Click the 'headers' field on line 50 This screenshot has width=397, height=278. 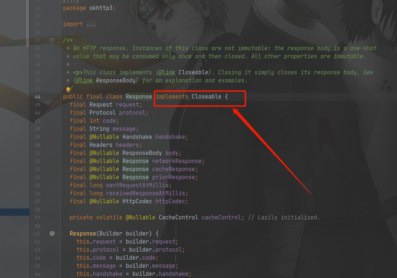[x=127, y=145]
